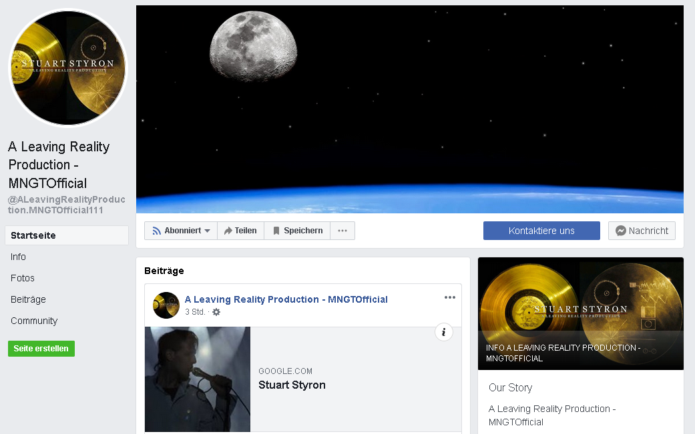Image resolution: width=695 pixels, height=434 pixels.
Task: Click the post privacy gear icon
Action: pyautogui.click(x=216, y=312)
